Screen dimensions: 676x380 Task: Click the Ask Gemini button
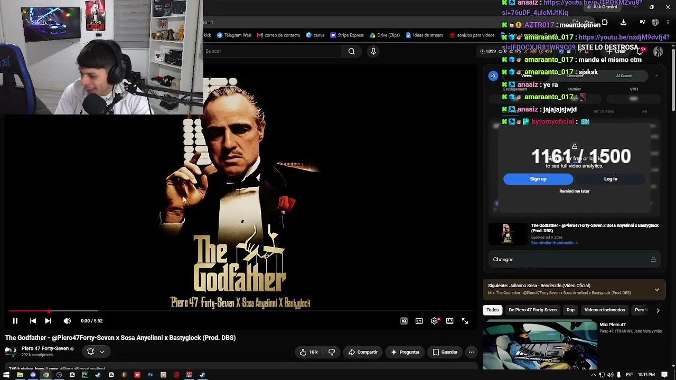(602, 7)
